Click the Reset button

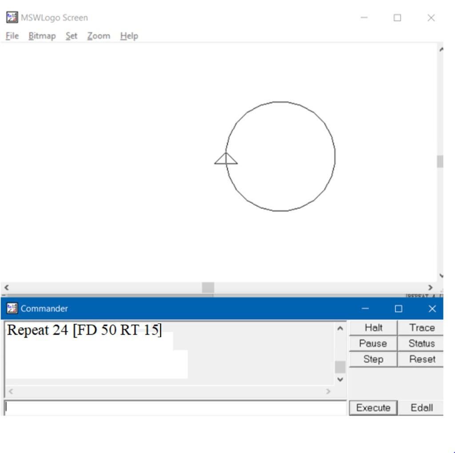[422, 359]
